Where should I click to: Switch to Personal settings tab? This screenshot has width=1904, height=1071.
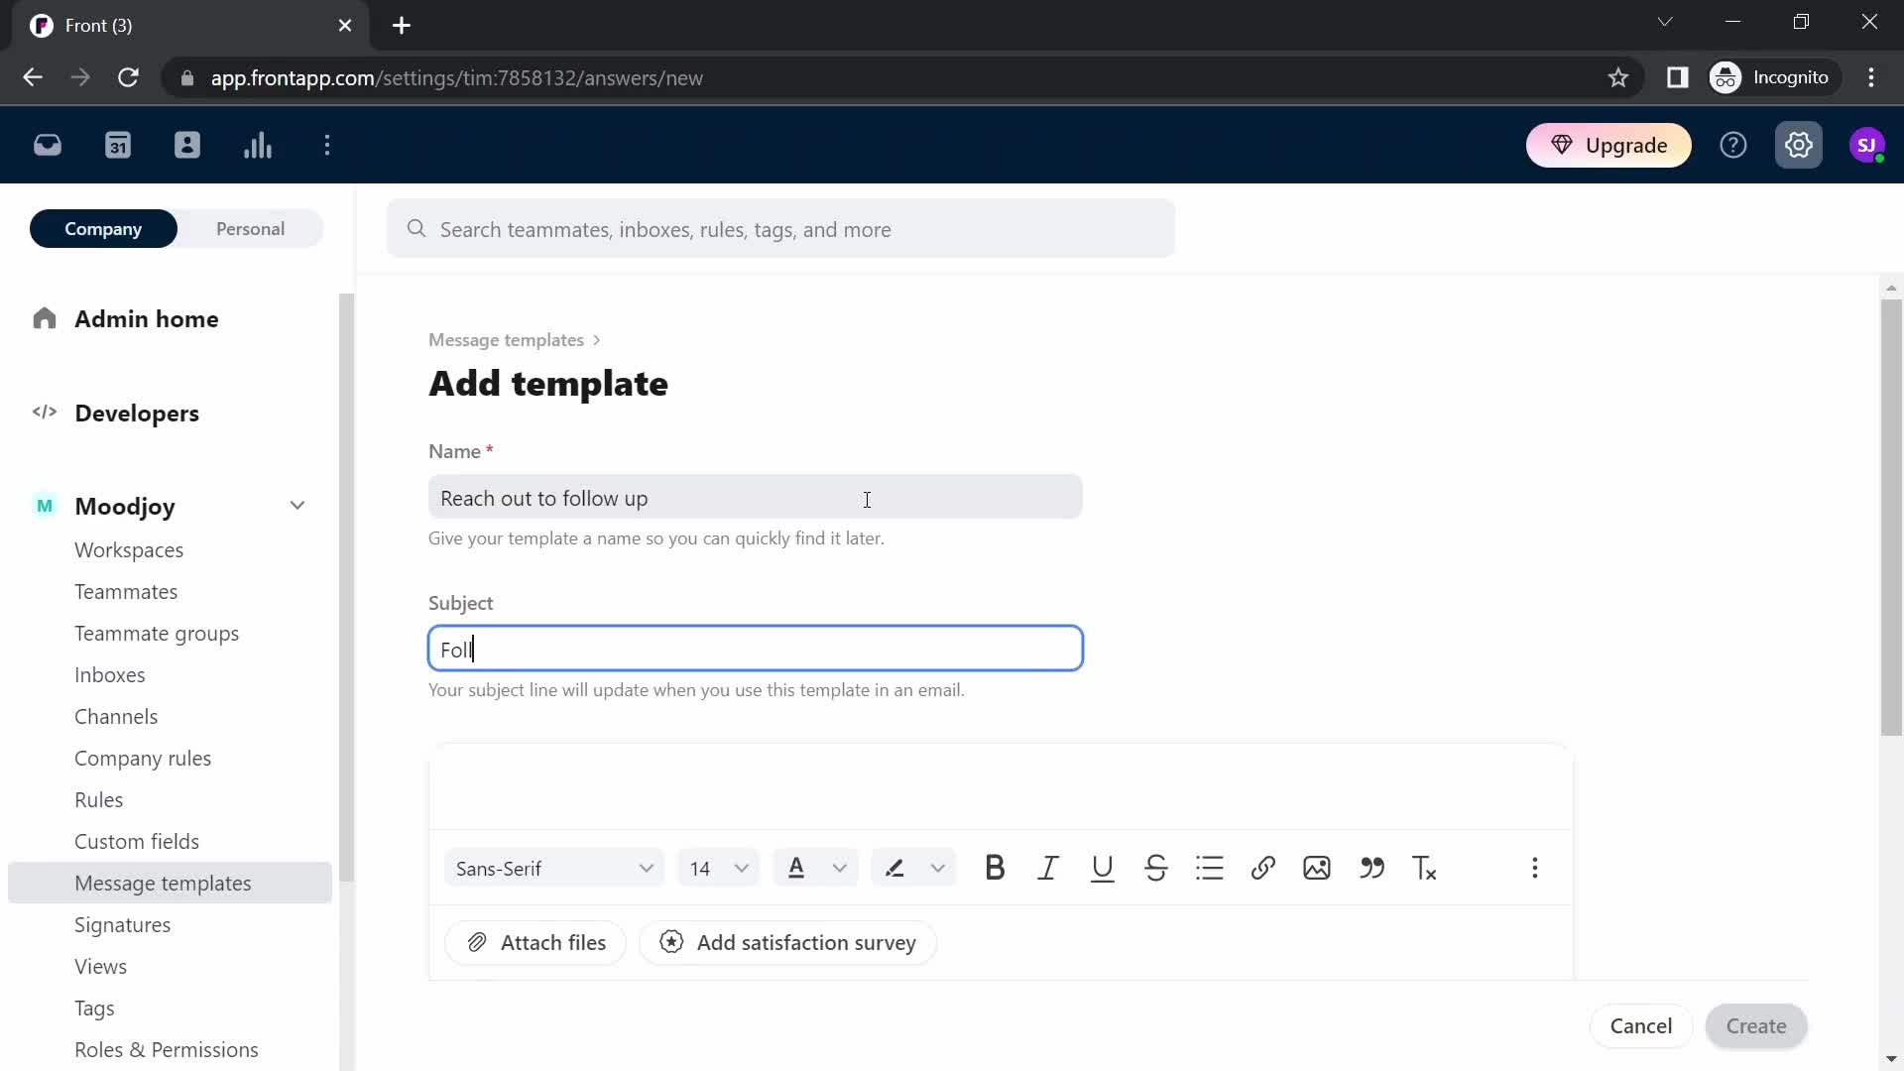tap(251, 229)
